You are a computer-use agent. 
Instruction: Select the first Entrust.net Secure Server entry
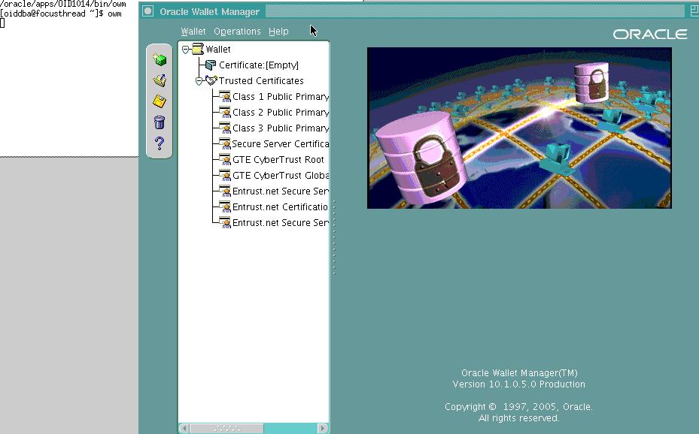pos(281,191)
